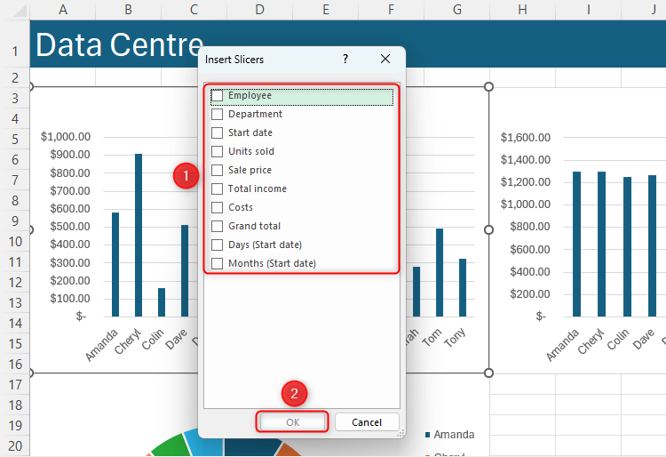This screenshot has height=457, width=666.
Task: Click Cancel in the slicer dialog
Action: click(366, 422)
